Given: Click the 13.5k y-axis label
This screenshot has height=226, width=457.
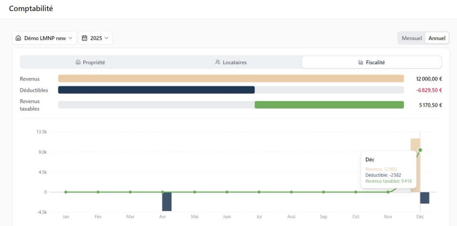Looking at the screenshot, I should pos(42,132).
